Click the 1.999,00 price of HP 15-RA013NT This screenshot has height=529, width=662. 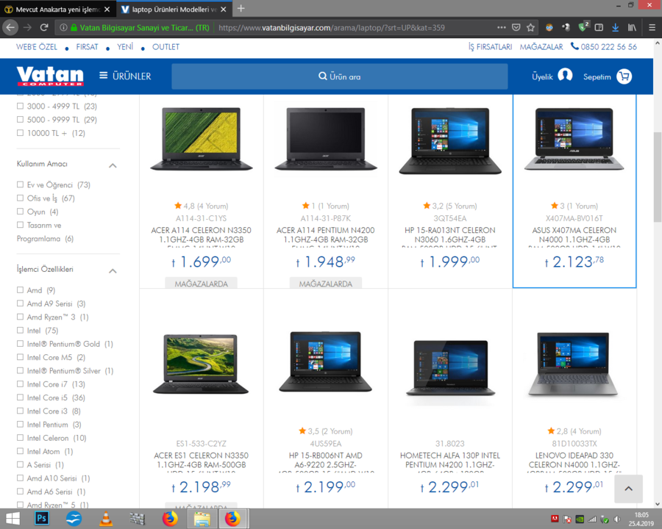450,262
